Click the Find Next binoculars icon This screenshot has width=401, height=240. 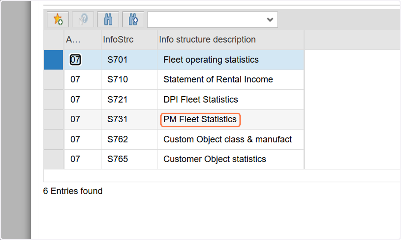pyautogui.click(x=133, y=19)
